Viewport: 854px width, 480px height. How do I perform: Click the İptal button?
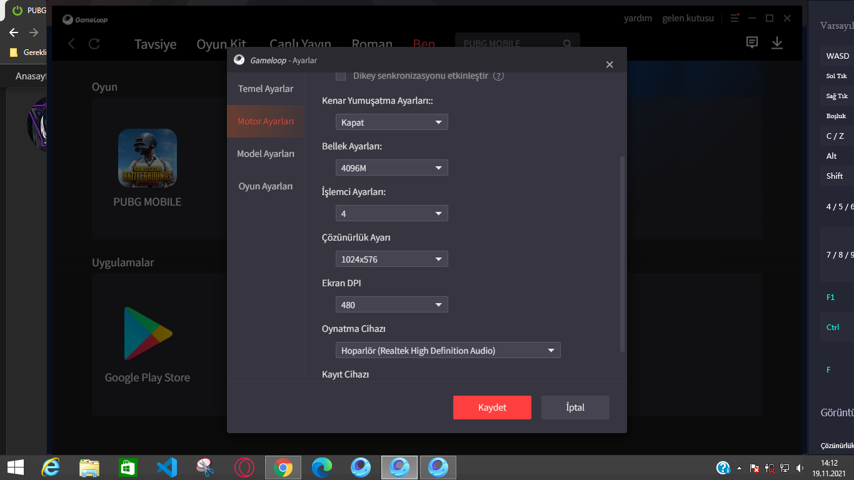click(575, 407)
